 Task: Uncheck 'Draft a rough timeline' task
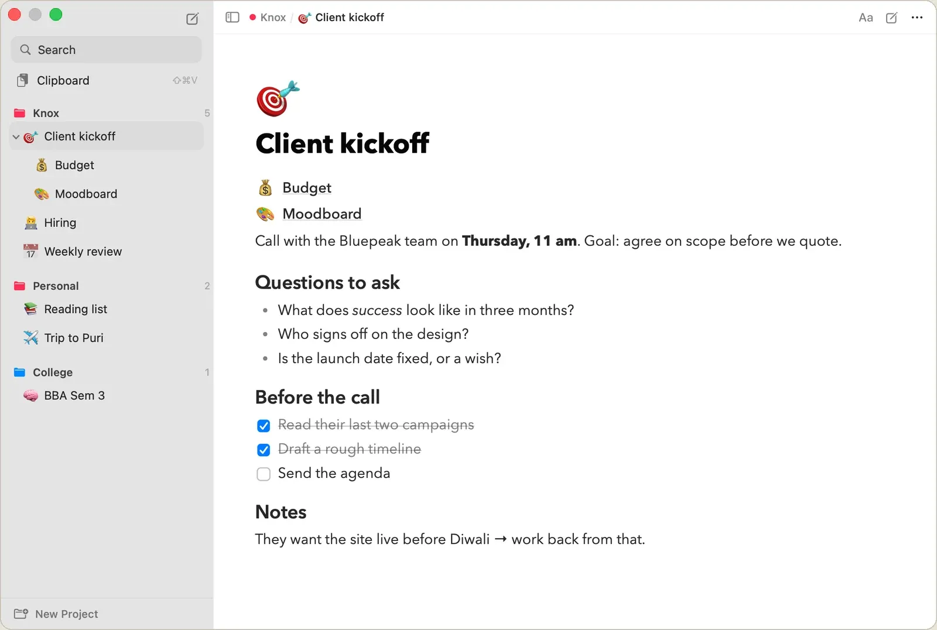264,450
